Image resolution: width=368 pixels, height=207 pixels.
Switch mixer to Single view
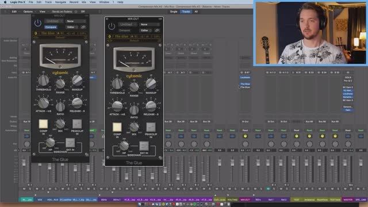174,11
